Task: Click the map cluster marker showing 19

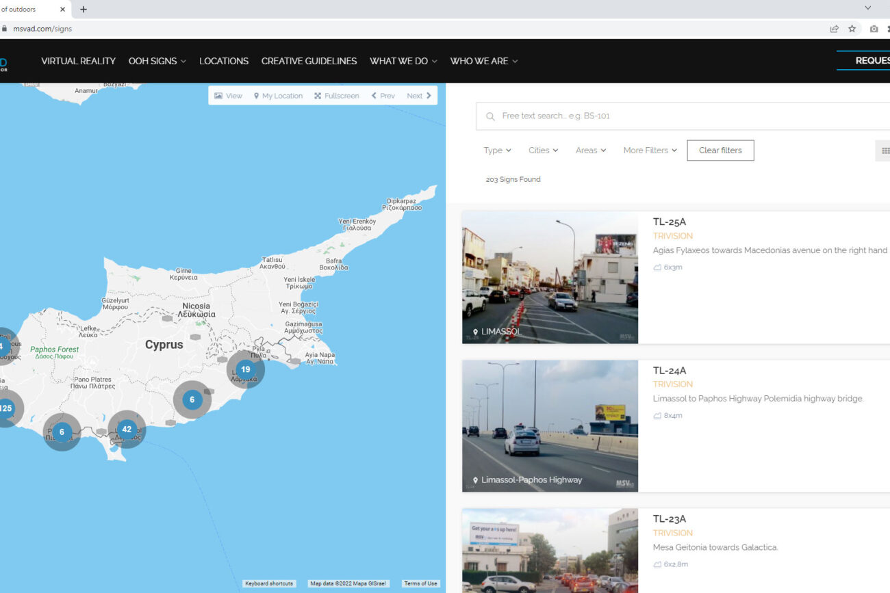Action: point(245,369)
